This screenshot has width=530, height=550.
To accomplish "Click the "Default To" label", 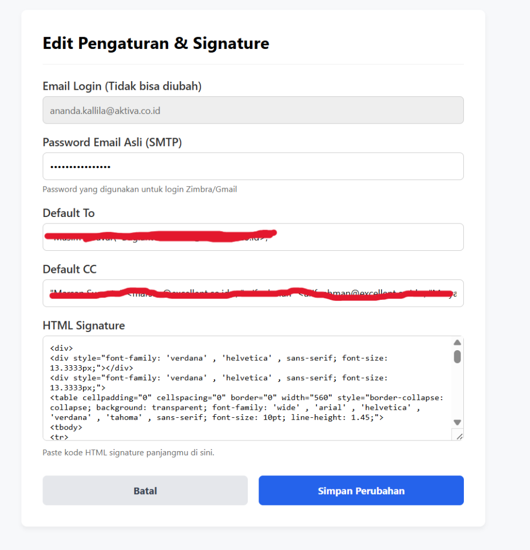I will pyautogui.click(x=68, y=213).
